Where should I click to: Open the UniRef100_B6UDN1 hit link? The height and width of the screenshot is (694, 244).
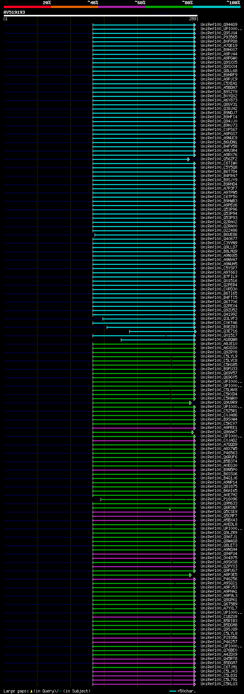pyautogui.click(x=219, y=142)
